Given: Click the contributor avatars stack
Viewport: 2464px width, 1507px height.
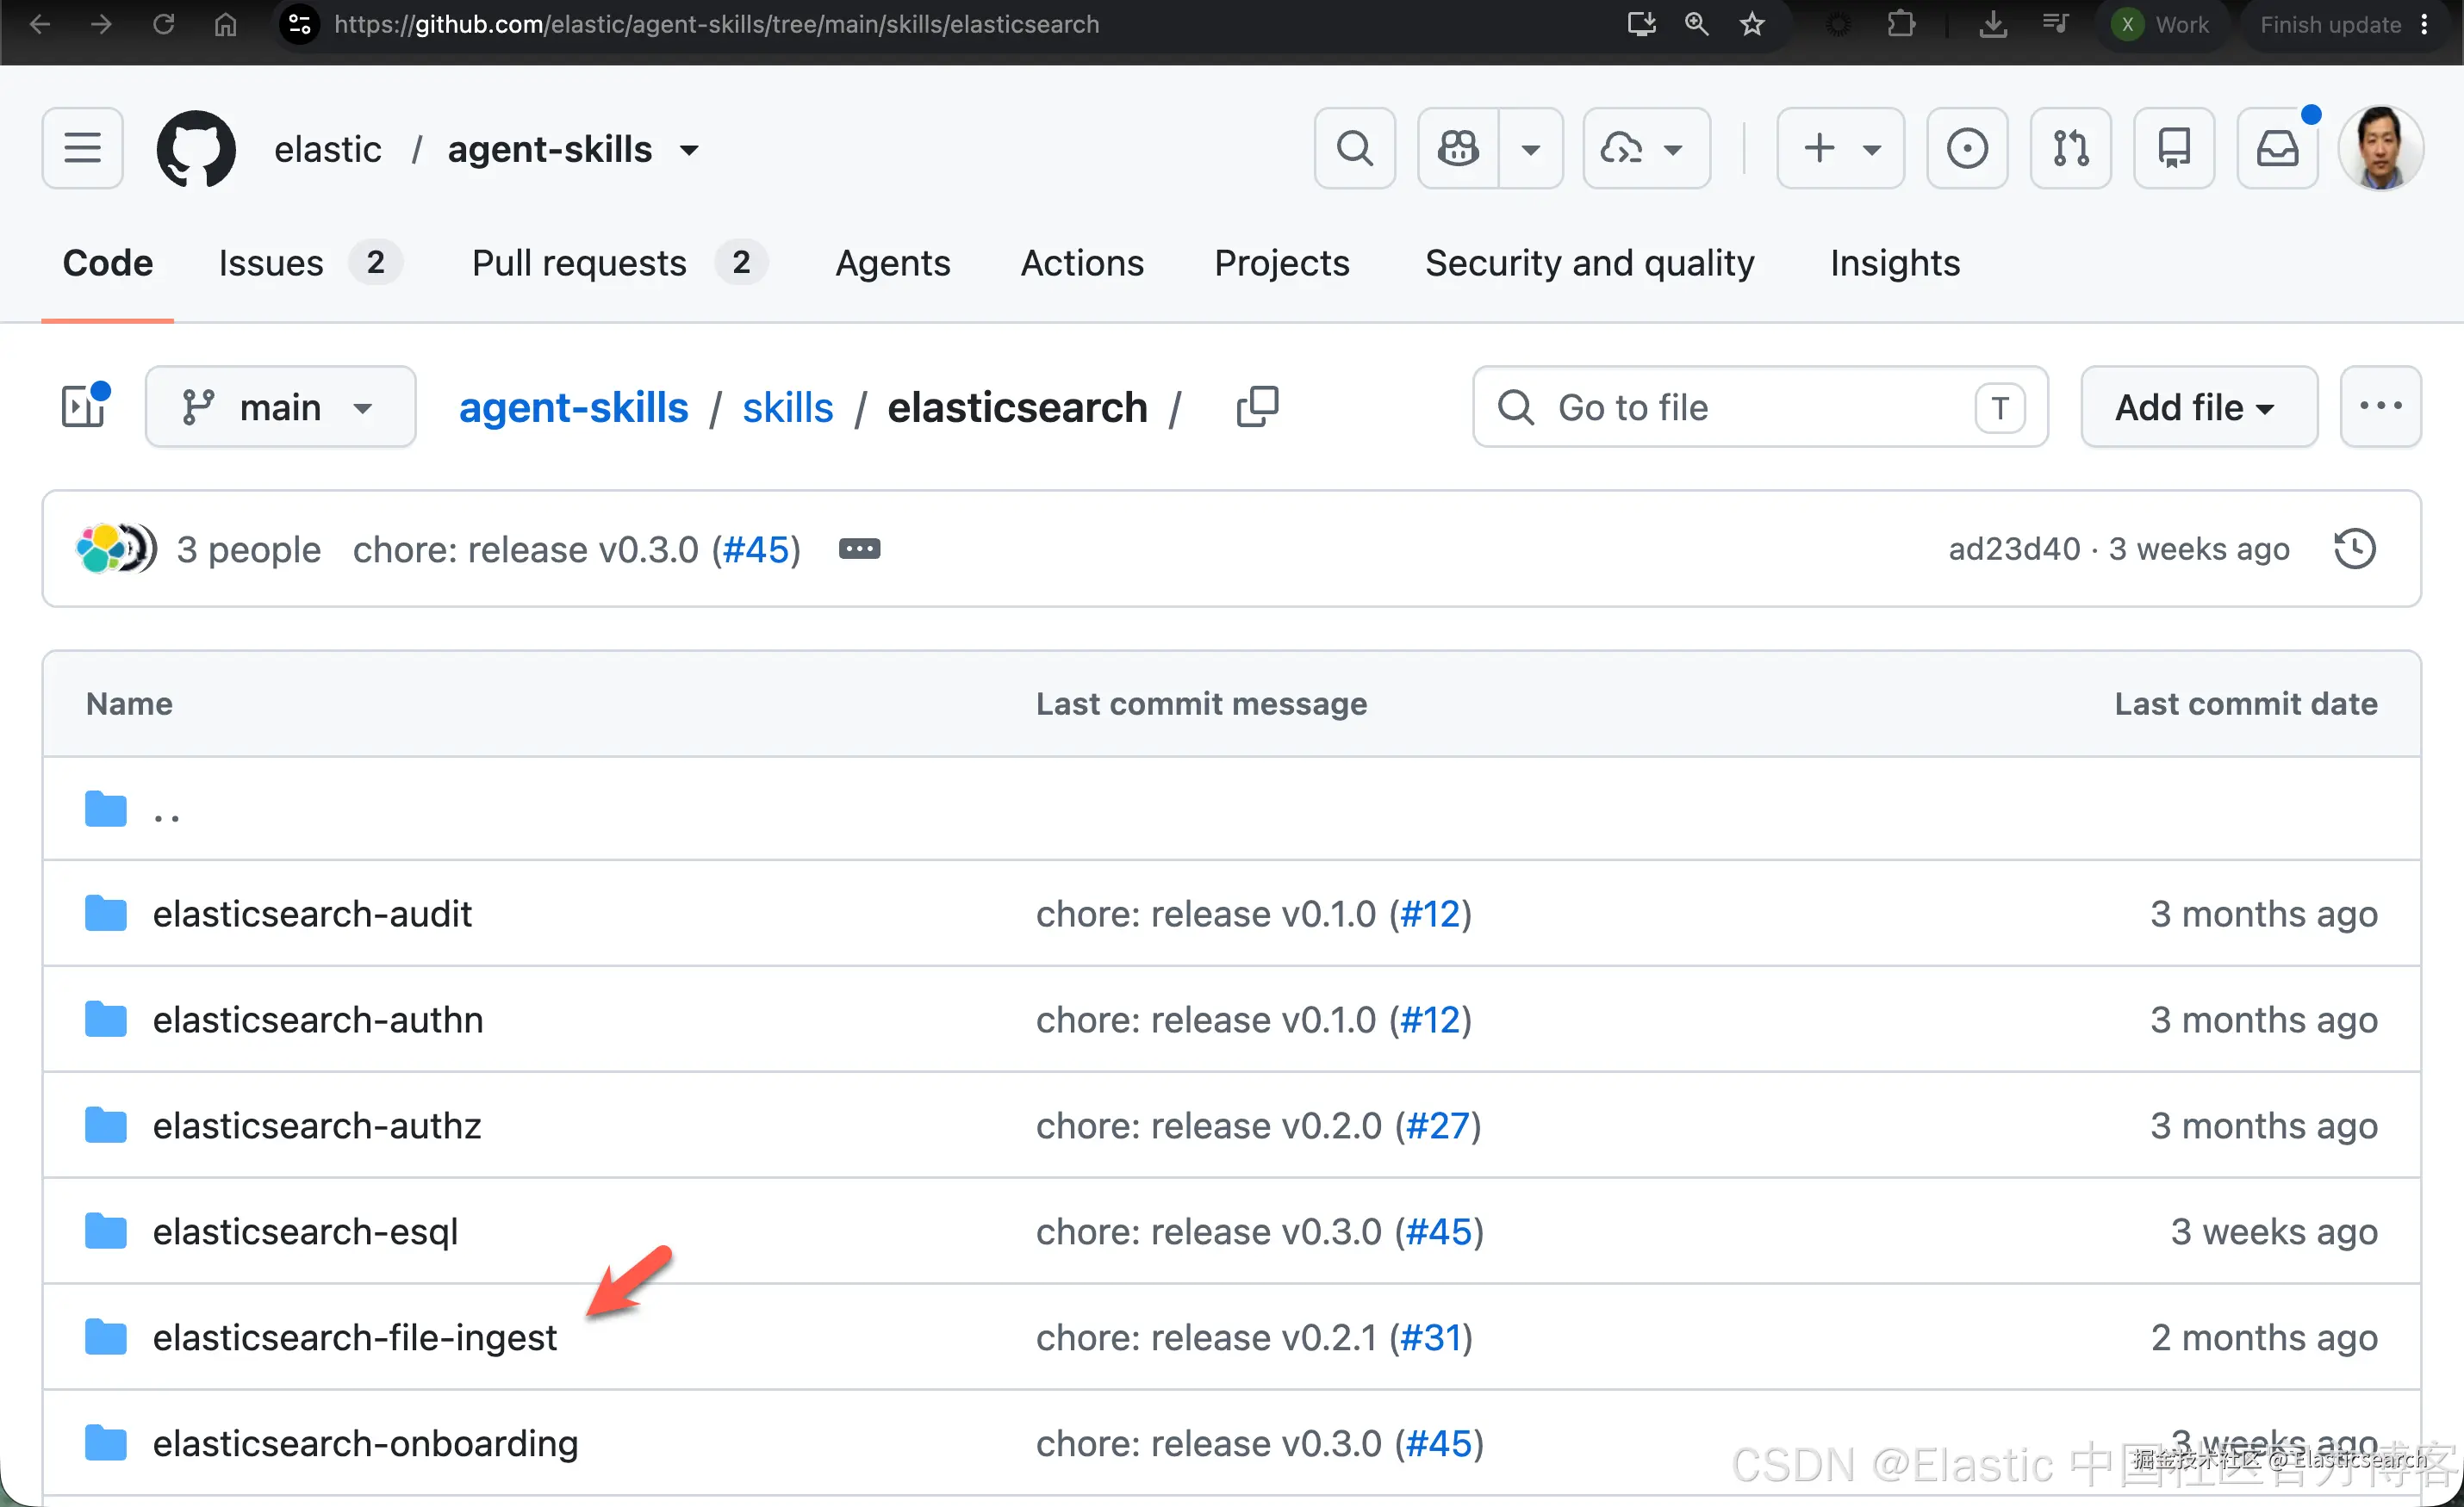Looking at the screenshot, I should tap(116, 549).
